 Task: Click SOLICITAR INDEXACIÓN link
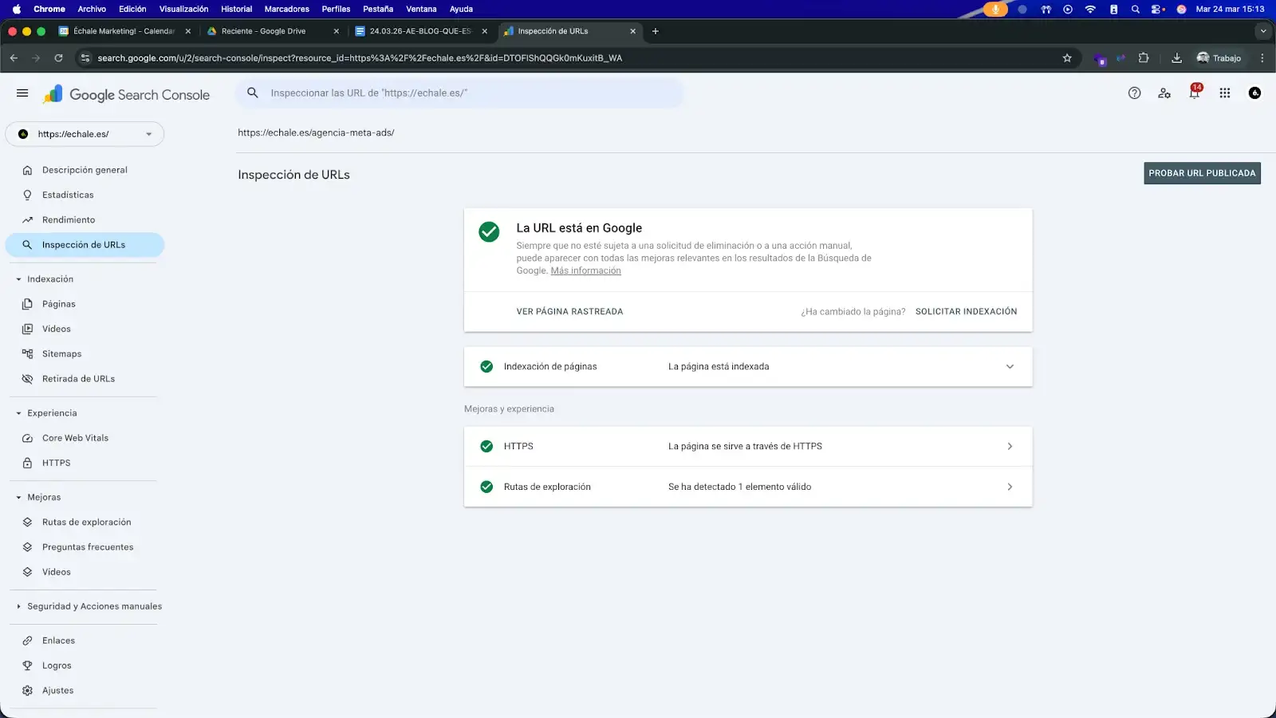tap(966, 312)
